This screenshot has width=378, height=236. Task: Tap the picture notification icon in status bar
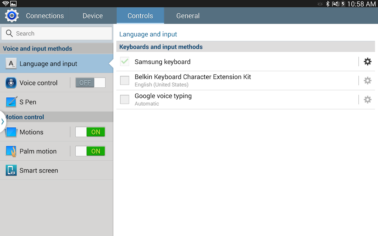pos(14,3)
